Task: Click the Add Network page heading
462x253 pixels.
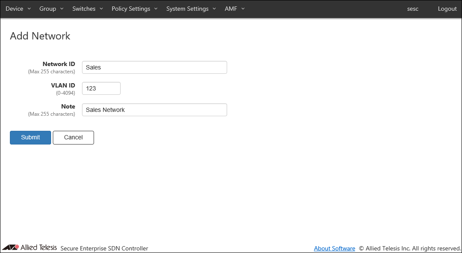Action: 40,36
